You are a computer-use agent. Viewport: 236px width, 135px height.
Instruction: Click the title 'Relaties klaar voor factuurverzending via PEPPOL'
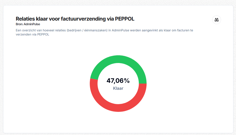tap(75, 19)
